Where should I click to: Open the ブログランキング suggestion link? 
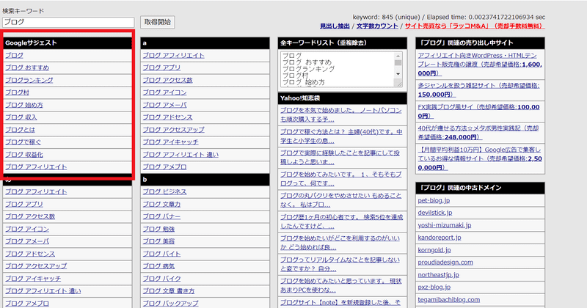[29, 80]
